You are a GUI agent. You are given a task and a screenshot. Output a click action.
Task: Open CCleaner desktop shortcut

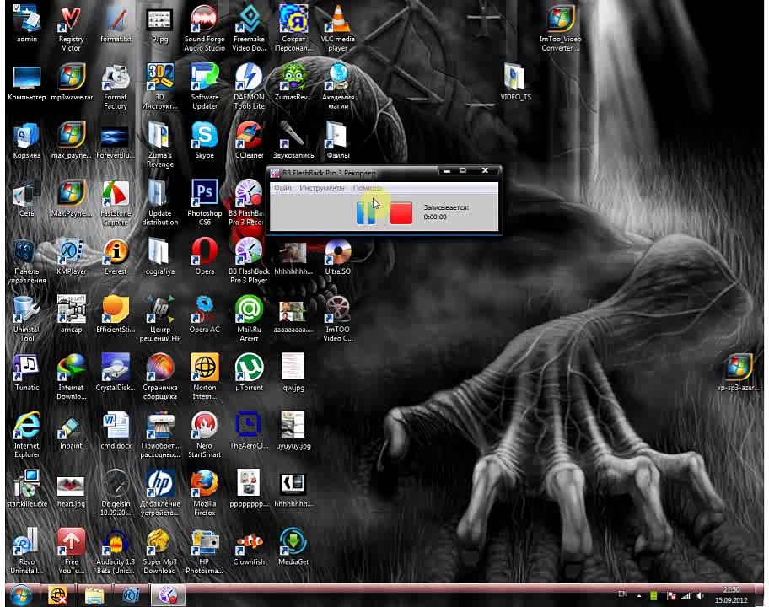[249, 140]
